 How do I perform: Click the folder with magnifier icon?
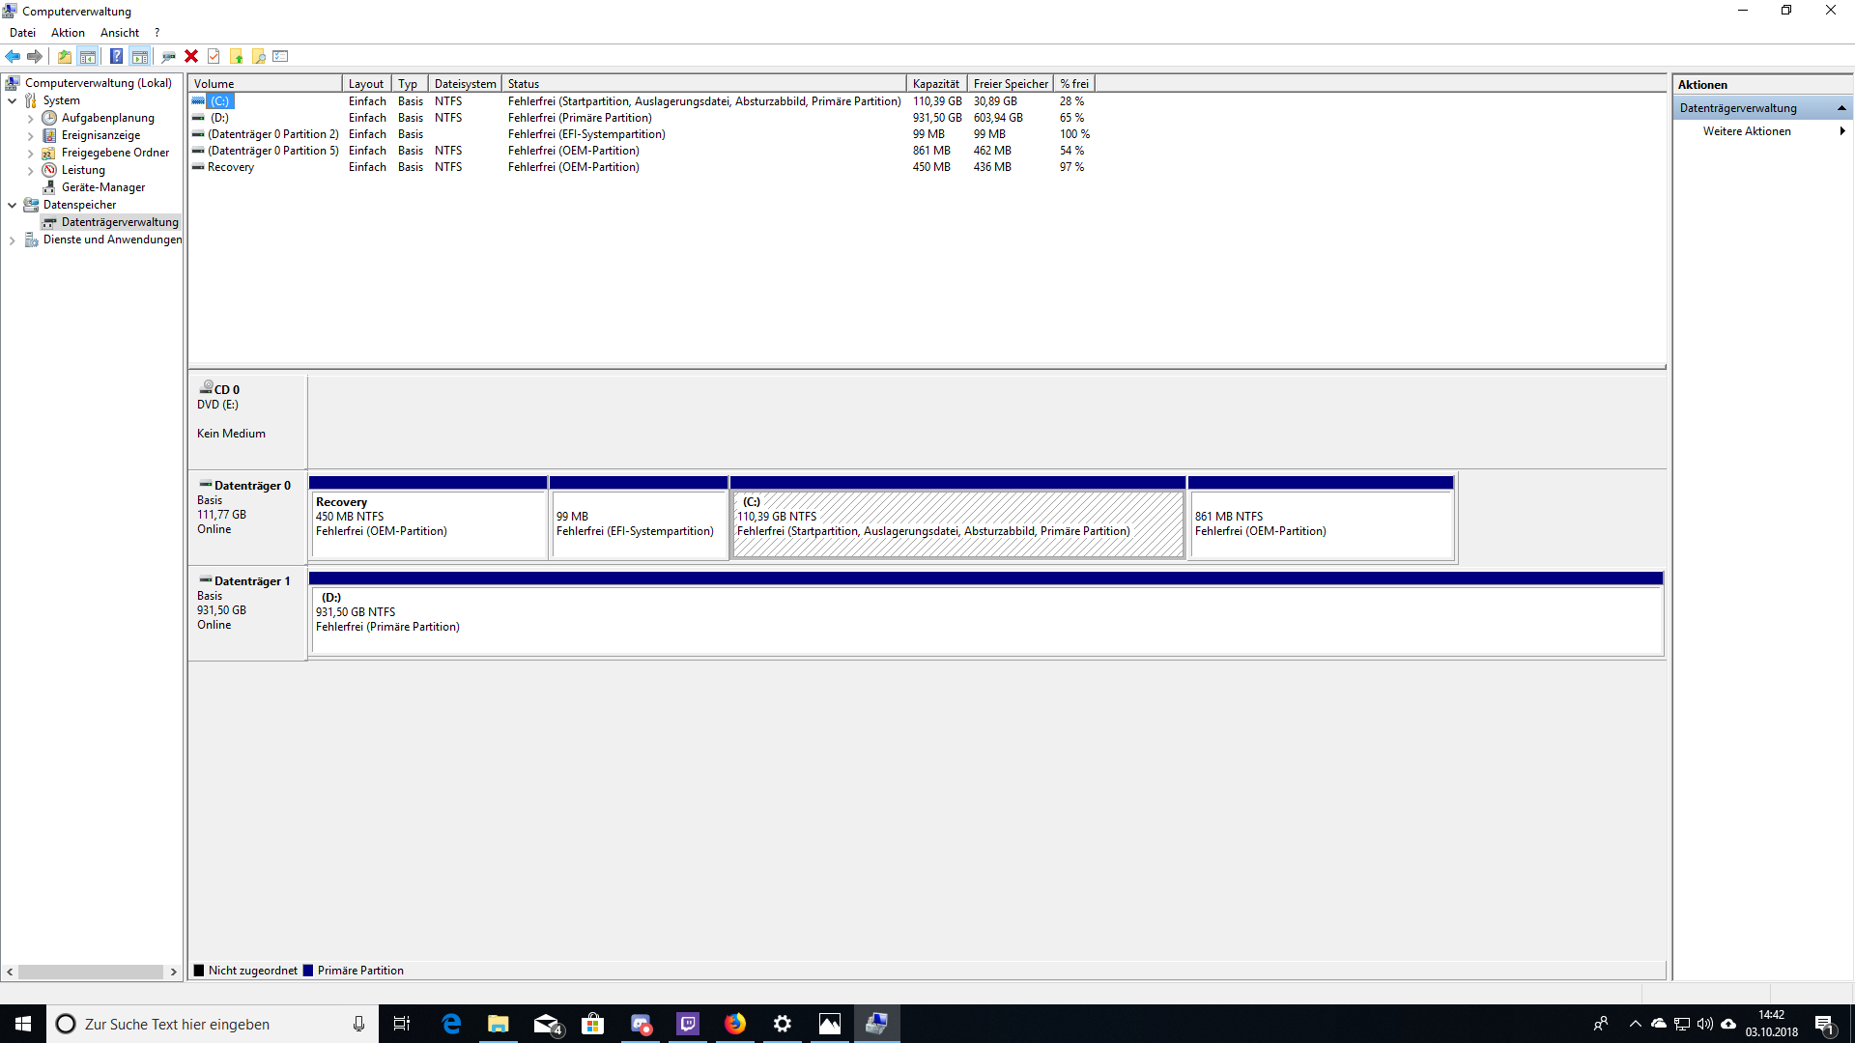[x=258, y=56]
